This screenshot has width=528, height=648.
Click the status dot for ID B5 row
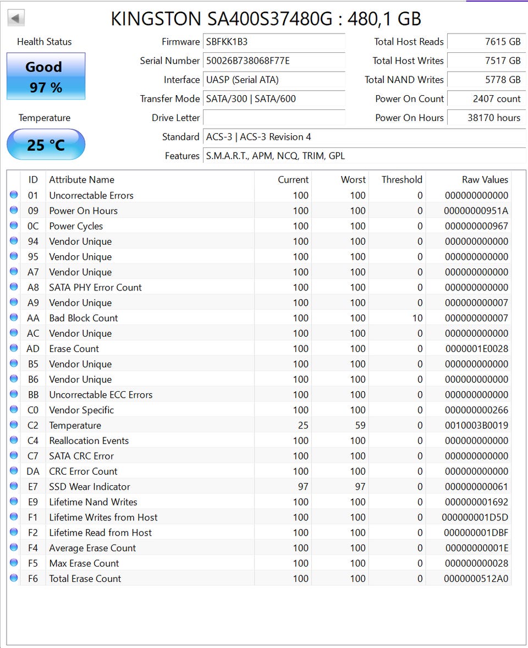[x=14, y=363]
